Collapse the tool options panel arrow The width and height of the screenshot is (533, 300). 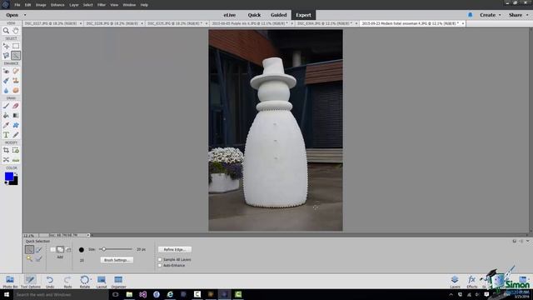[527, 241]
